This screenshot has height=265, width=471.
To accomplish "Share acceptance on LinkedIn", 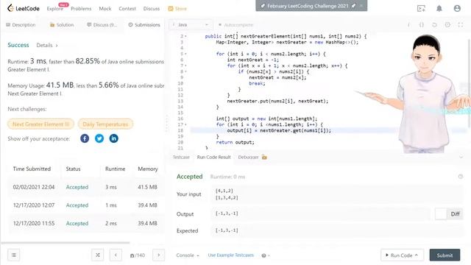I will (x=113, y=138).
